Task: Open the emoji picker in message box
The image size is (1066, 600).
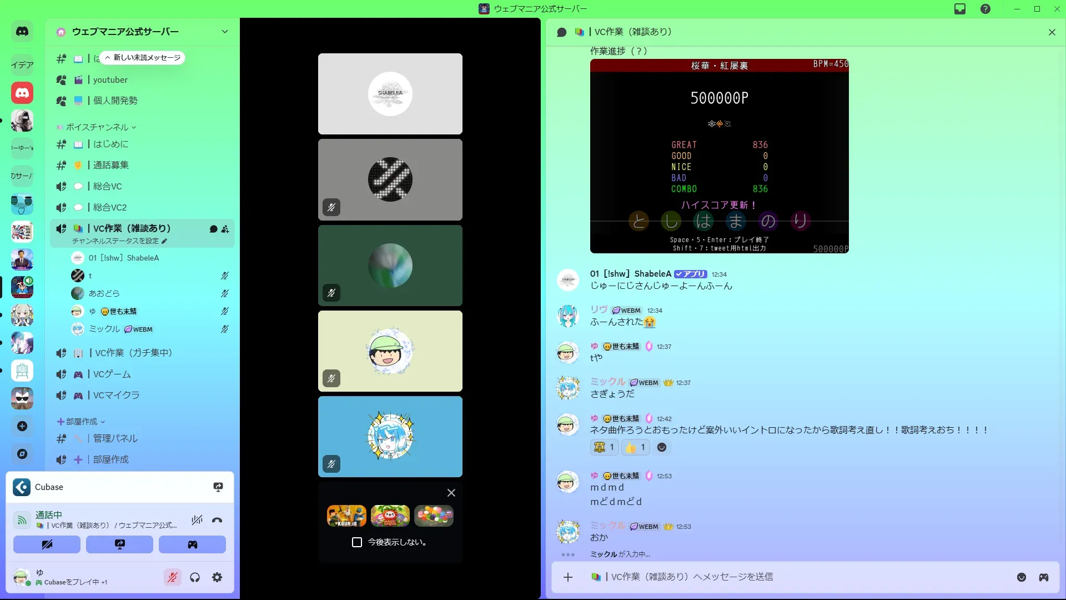Action: [x=1021, y=577]
